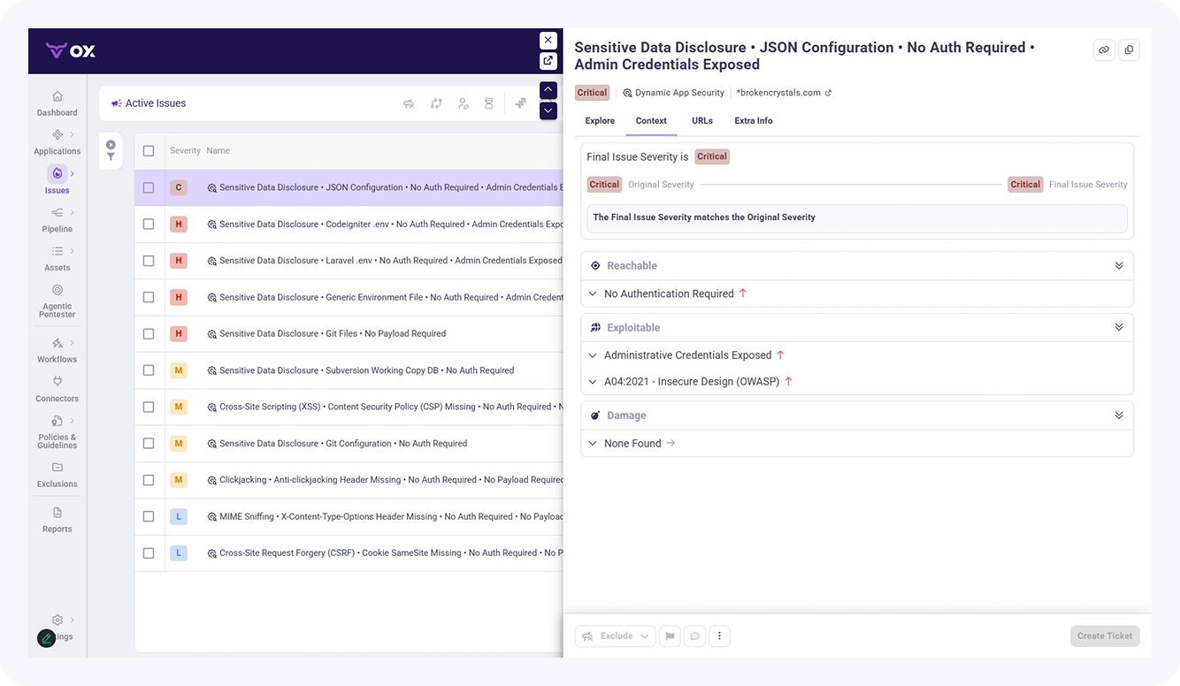Open the Extra Info tab
The image size is (1180, 686).
point(754,121)
